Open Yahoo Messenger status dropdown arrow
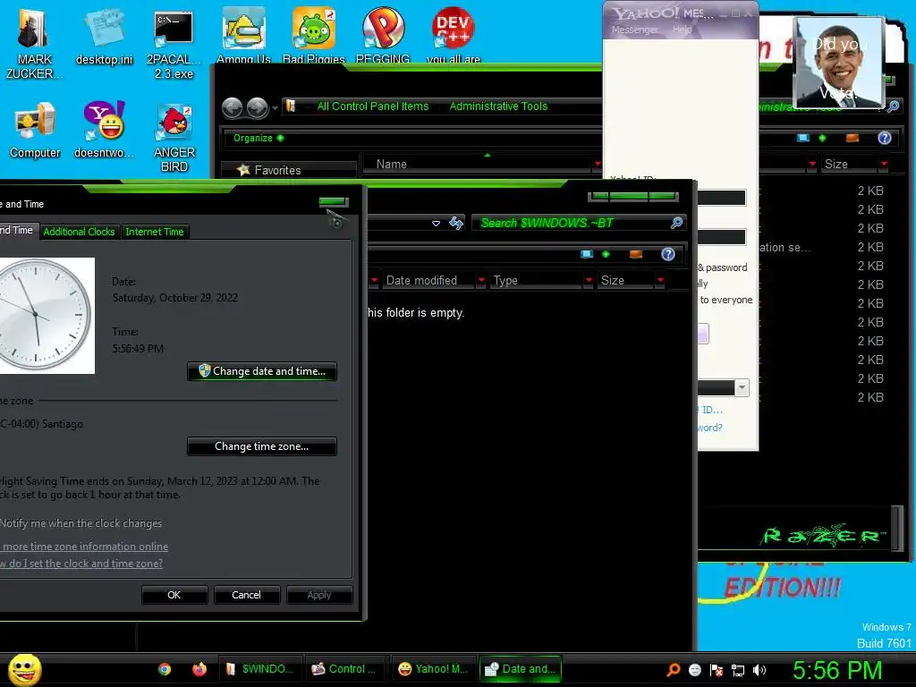This screenshot has height=687, width=916. (742, 387)
